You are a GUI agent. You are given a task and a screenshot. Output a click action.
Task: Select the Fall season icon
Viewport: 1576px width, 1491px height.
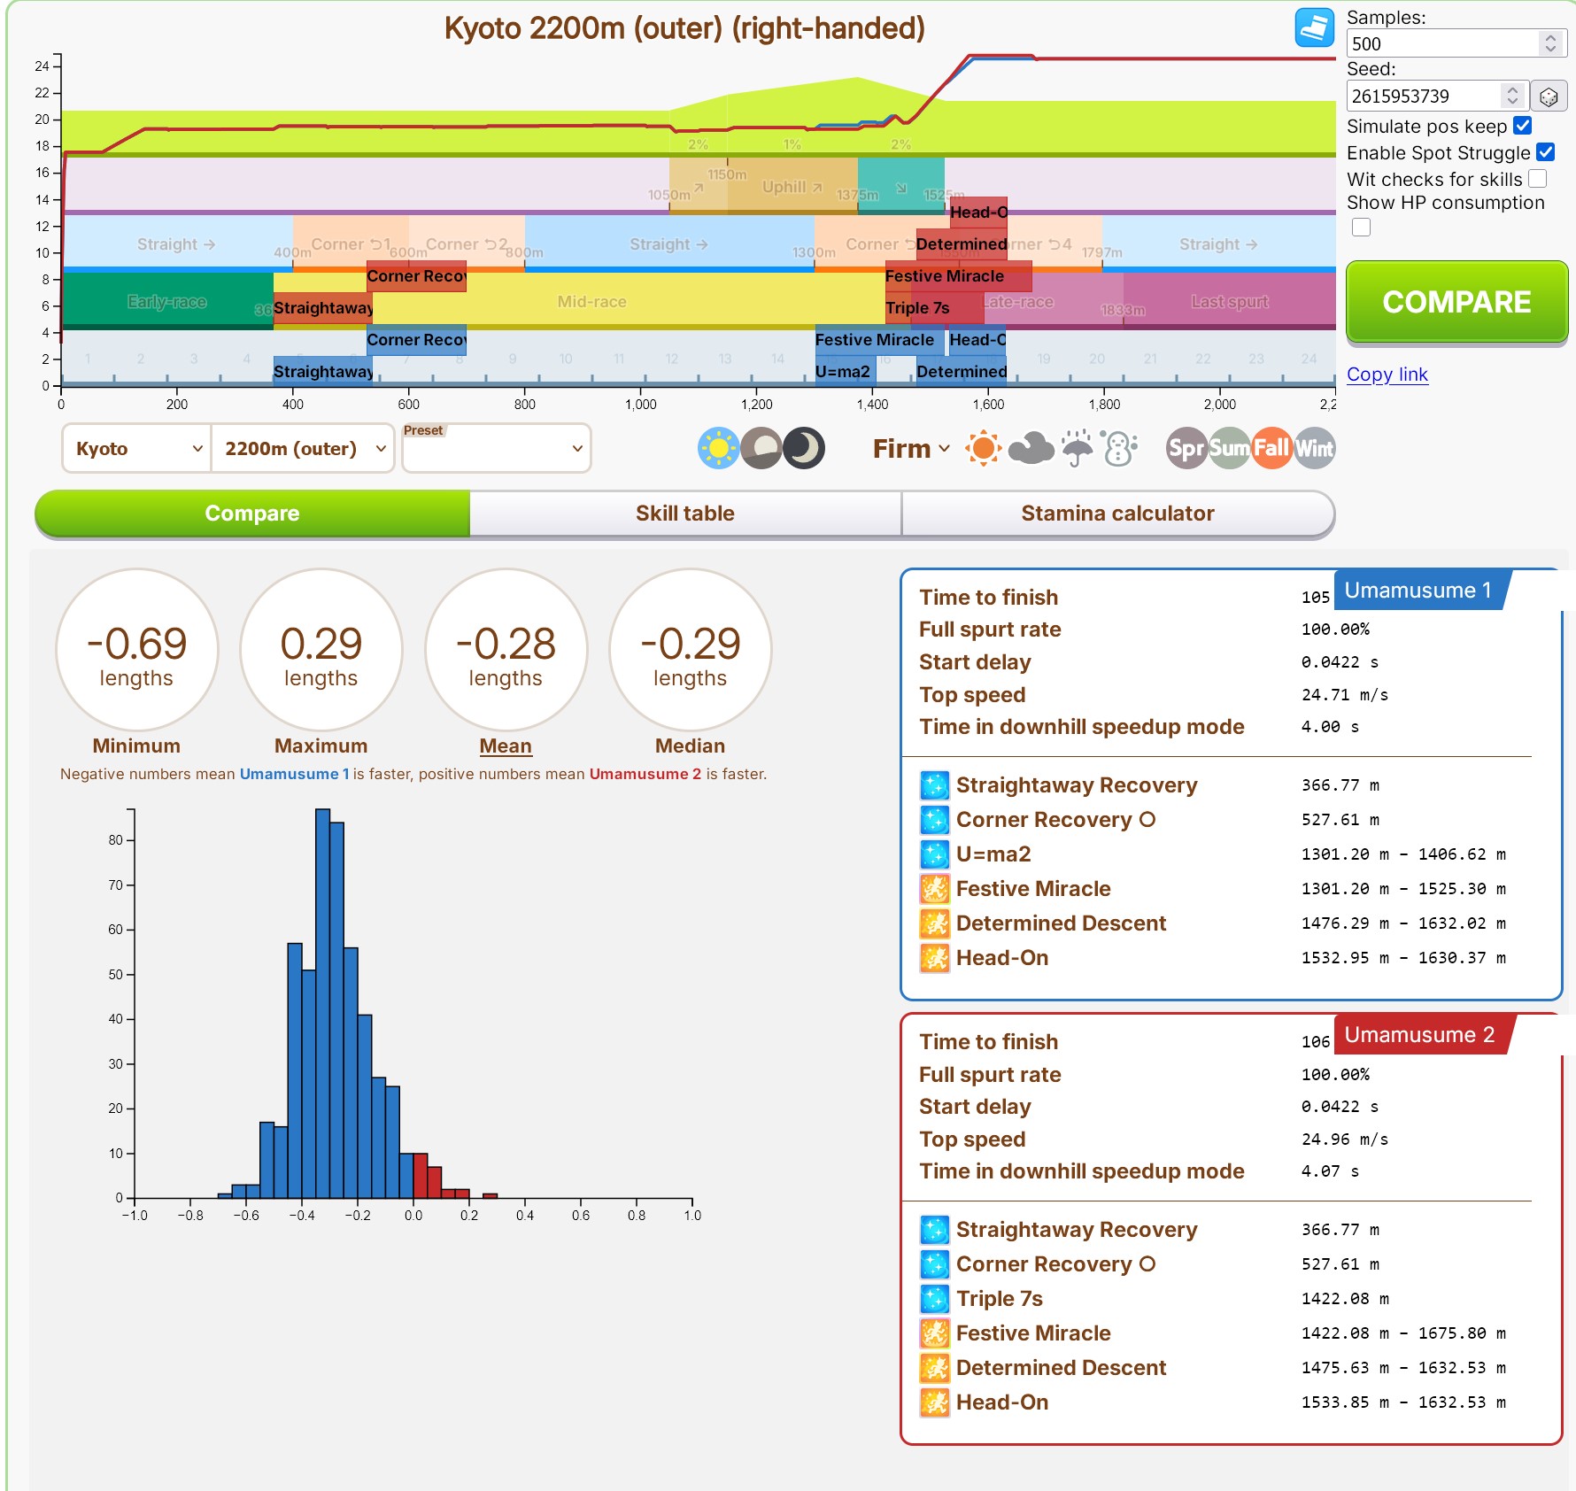[1271, 448]
